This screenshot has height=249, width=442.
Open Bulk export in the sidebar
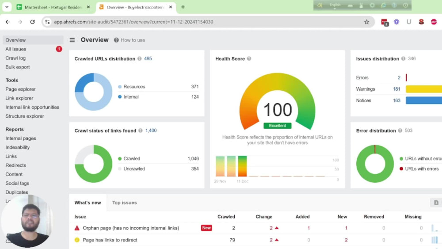pos(18,67)
